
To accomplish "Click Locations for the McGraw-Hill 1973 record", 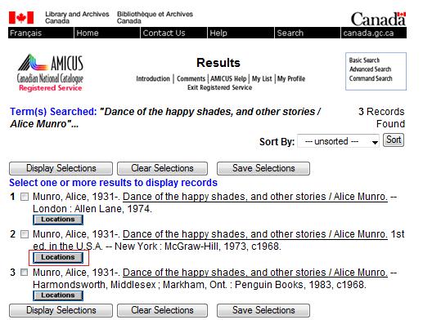I will [x=58, y=257].
